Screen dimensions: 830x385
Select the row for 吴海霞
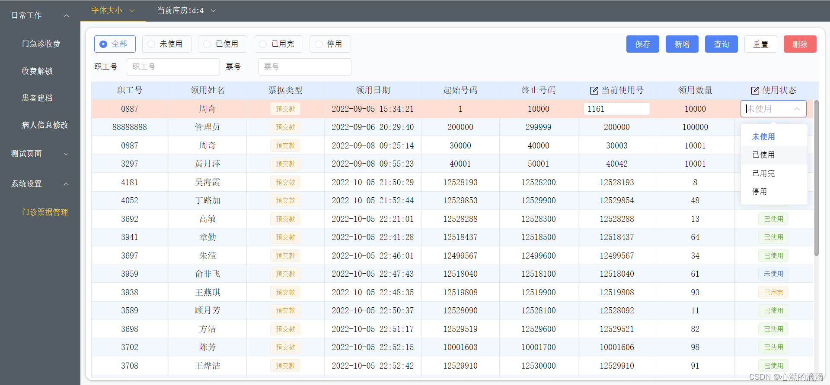click(452, 182)
